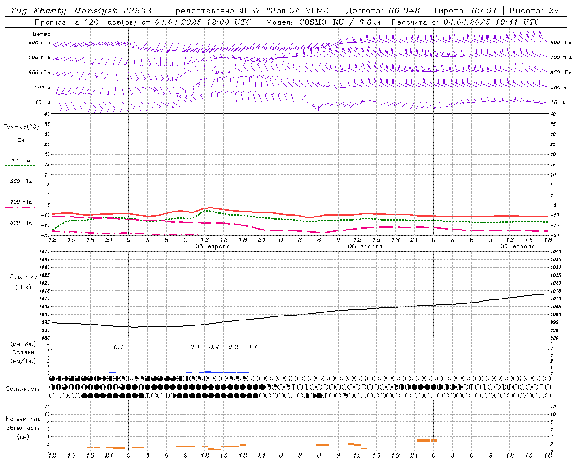
Task: Click the Давление panel label
Action: click(23, 277)
